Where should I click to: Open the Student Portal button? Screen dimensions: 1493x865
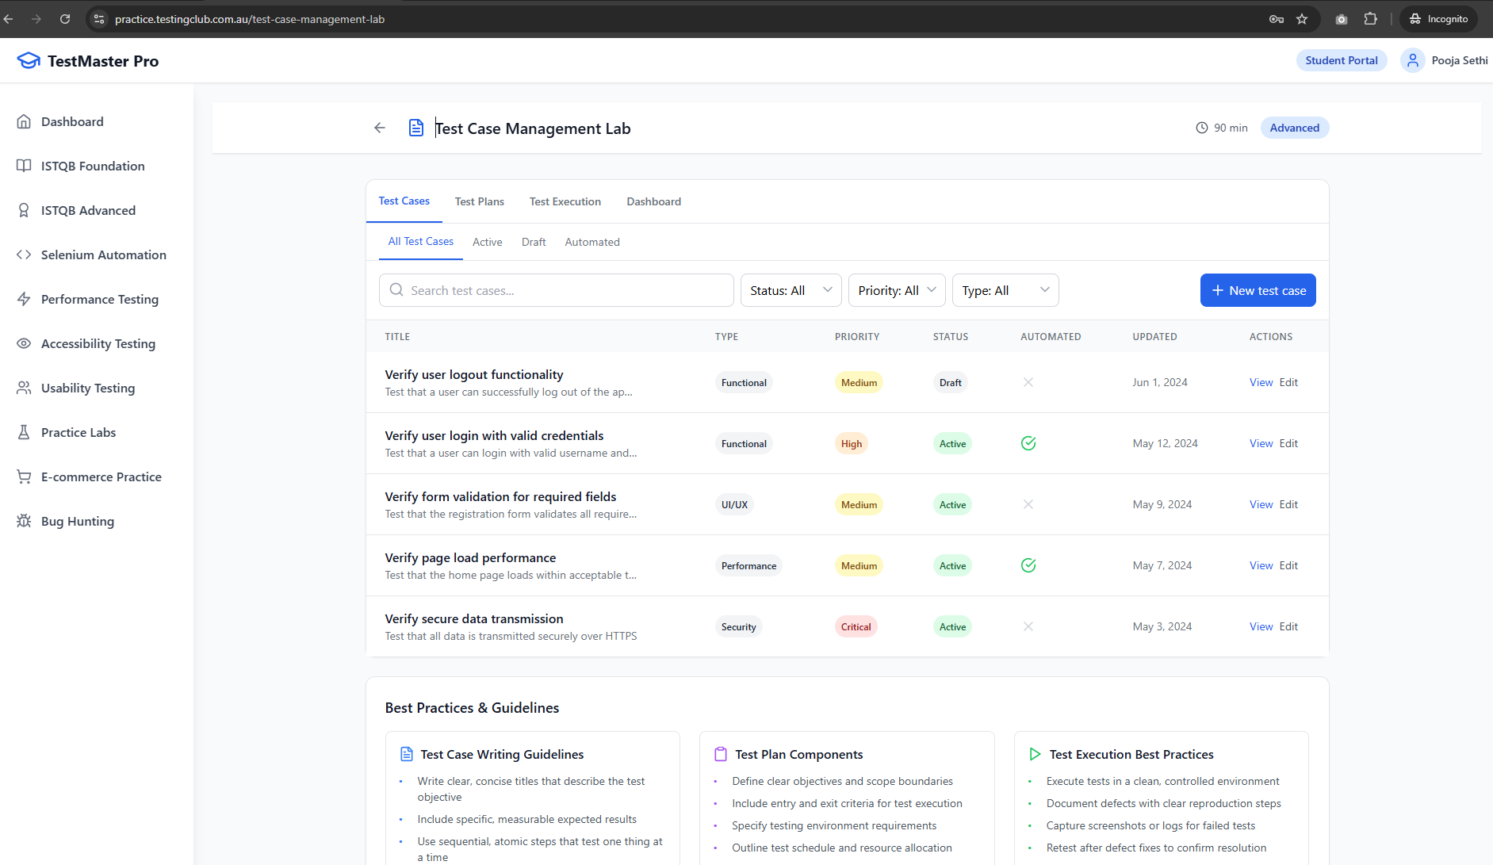click(x=1342, y=60)
